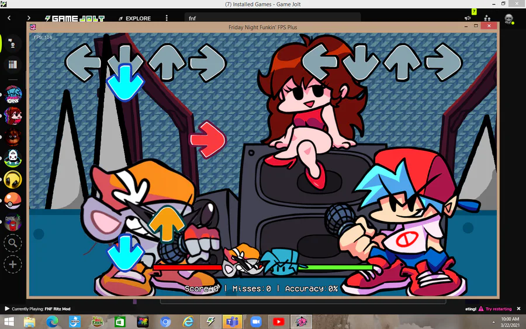Close the Friday Night Funkin' FPS Plus window
Image resolution: width=526 pixels, height=329 pixels.
[489, 26]
